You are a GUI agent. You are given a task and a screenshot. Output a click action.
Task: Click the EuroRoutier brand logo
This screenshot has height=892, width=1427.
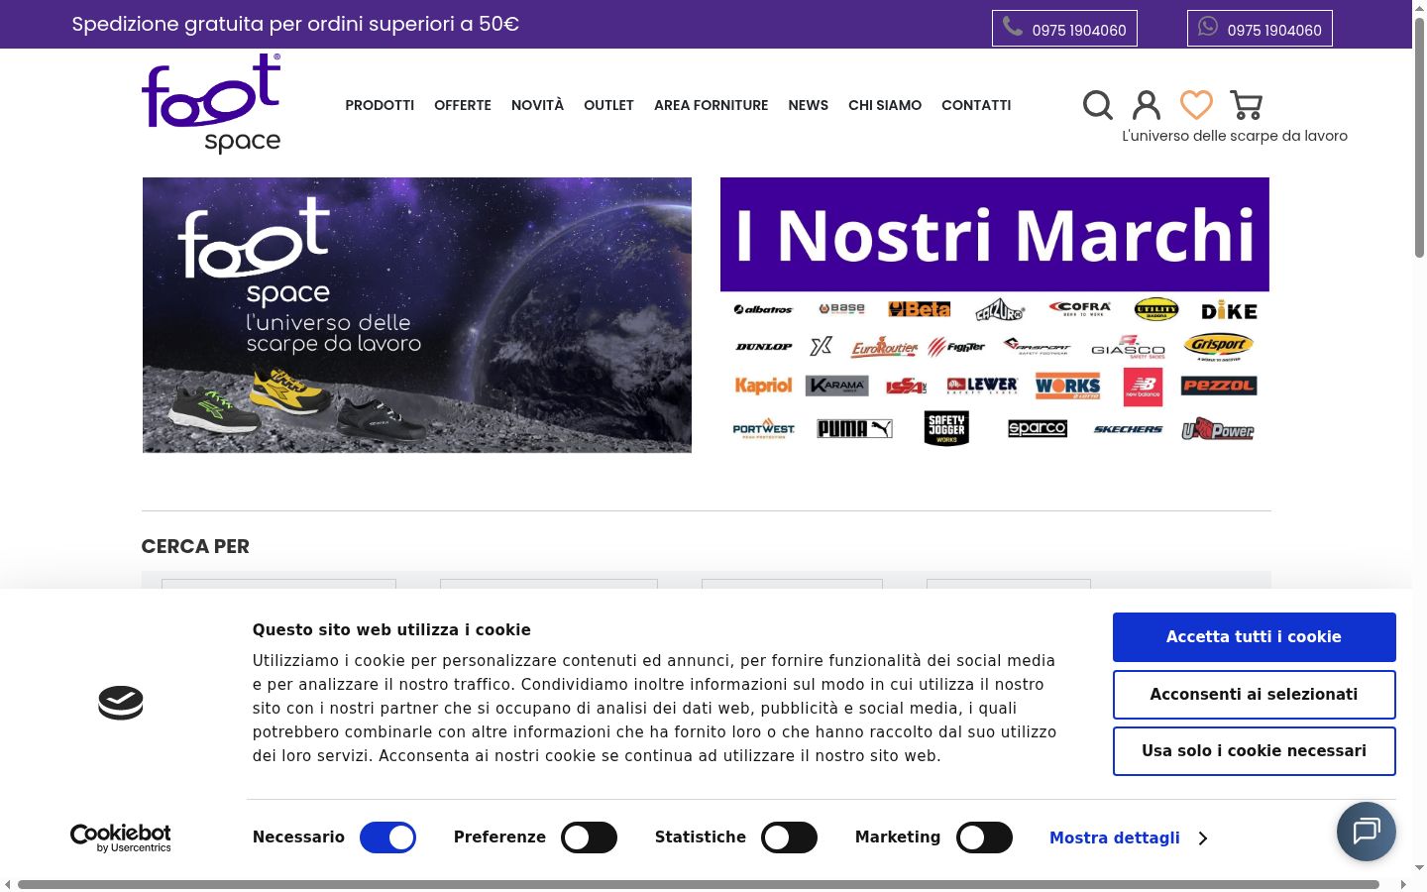coord(884,347)
